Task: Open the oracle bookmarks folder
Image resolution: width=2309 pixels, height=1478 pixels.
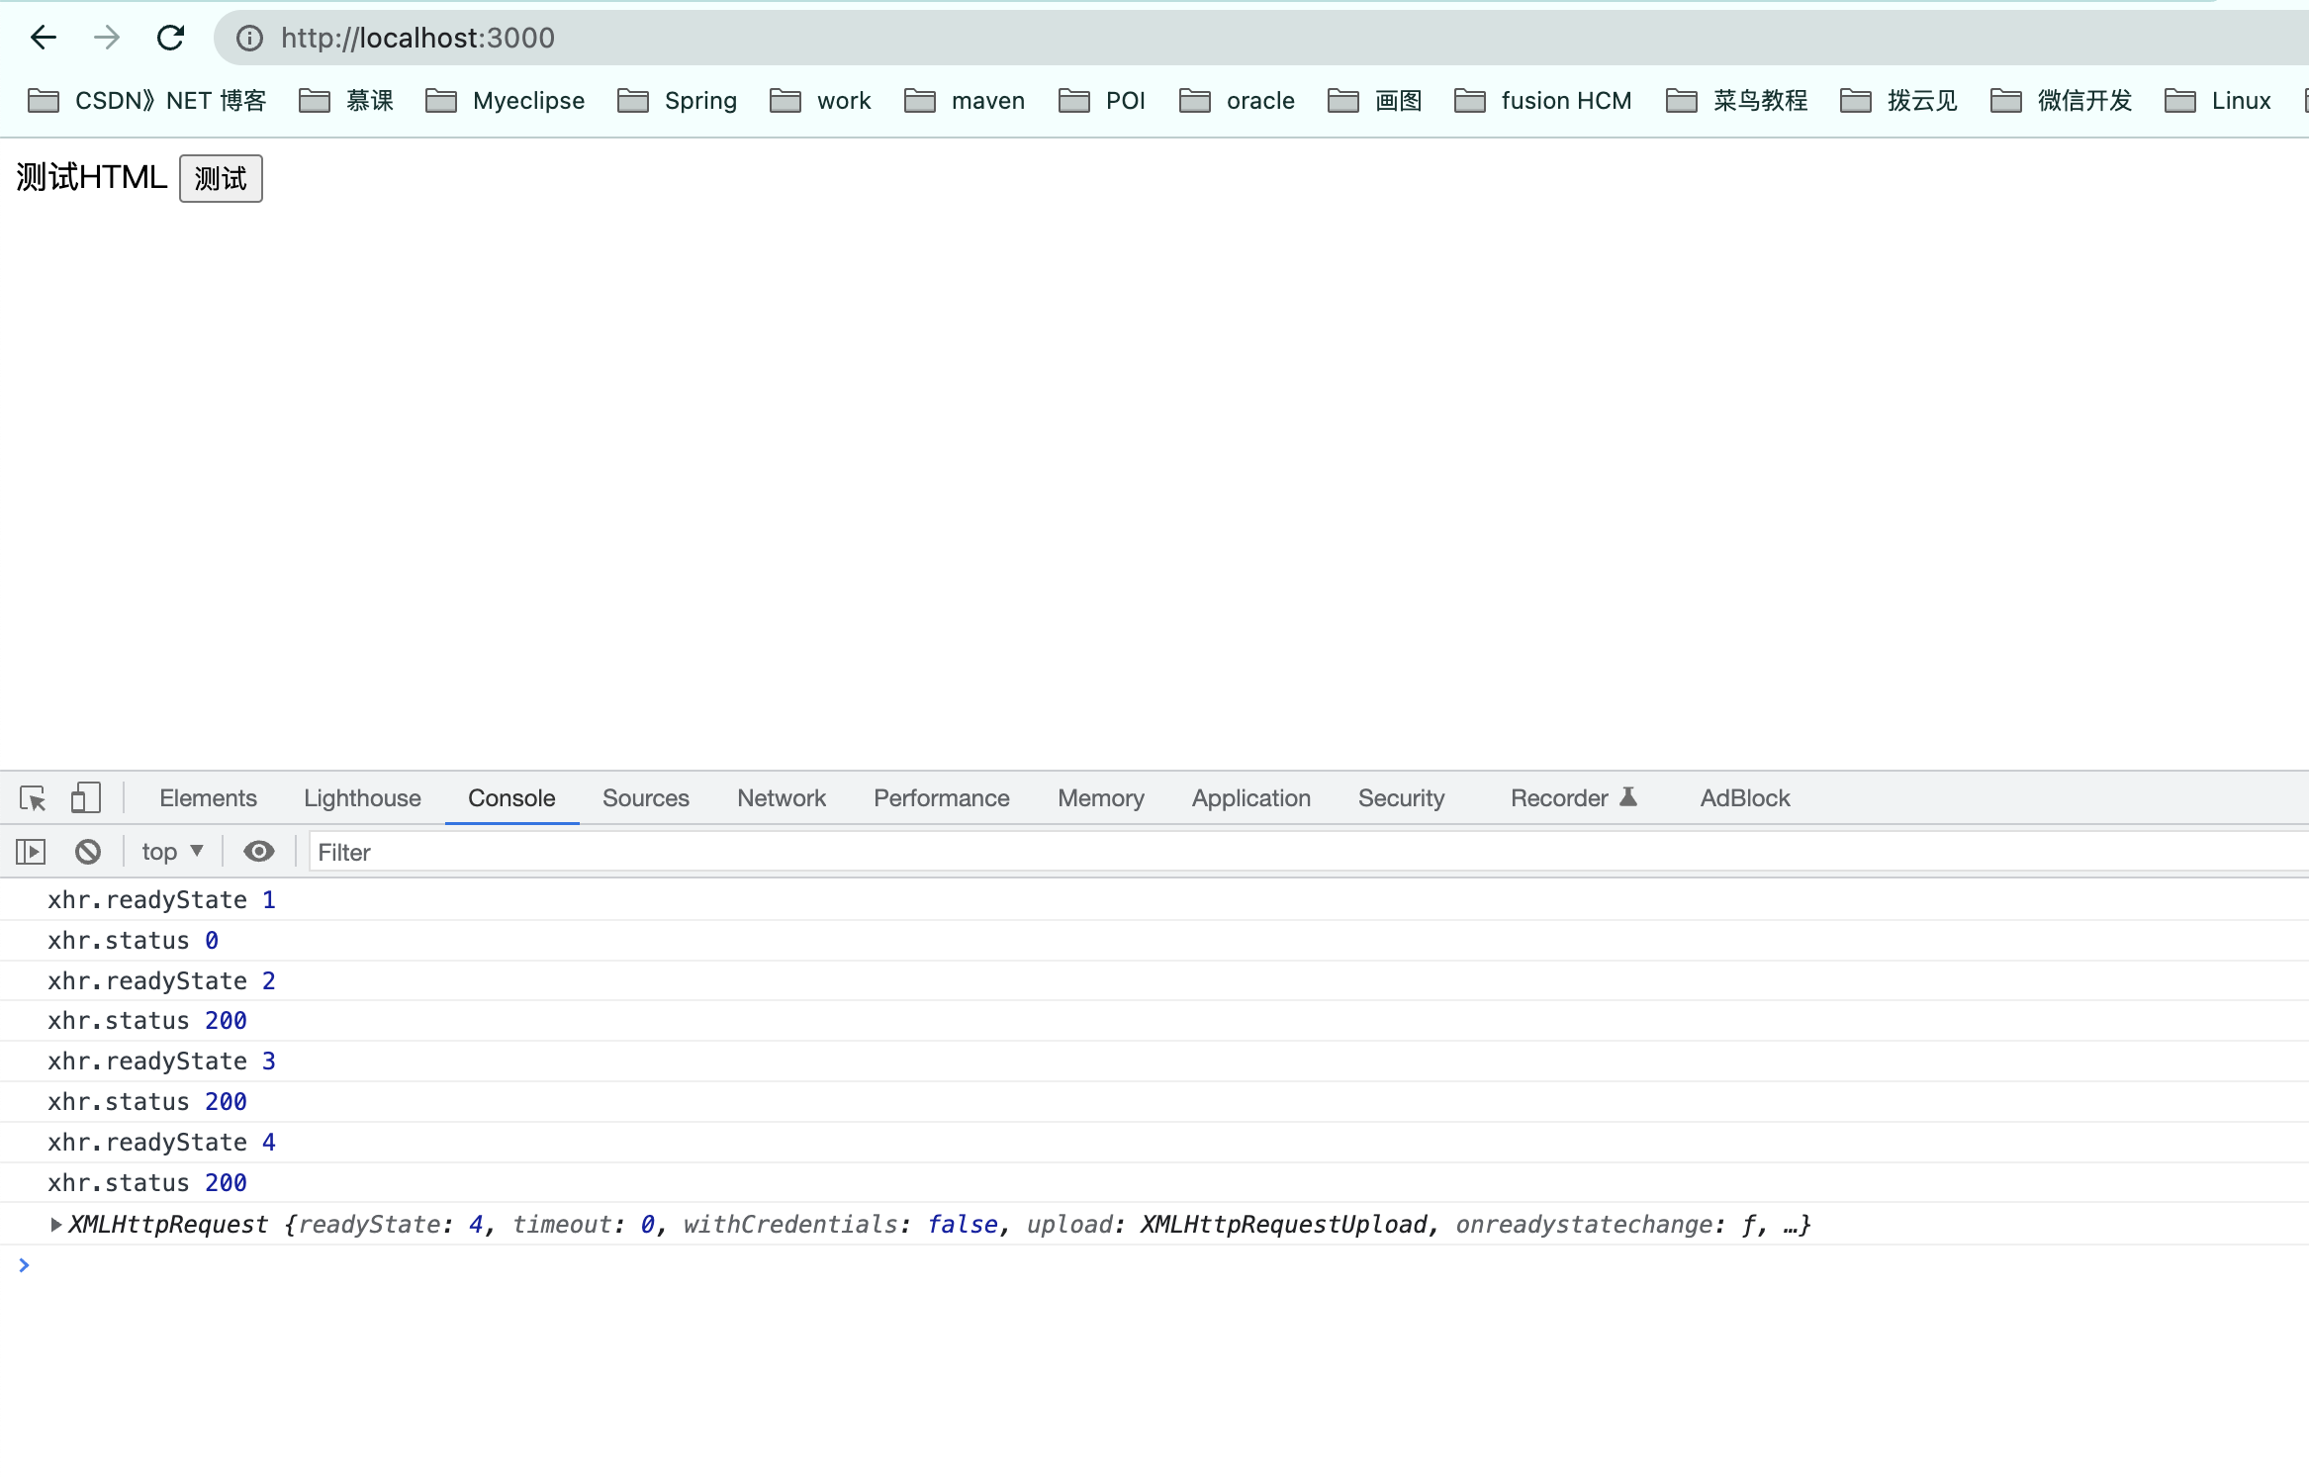Action: pos(1238,101)
